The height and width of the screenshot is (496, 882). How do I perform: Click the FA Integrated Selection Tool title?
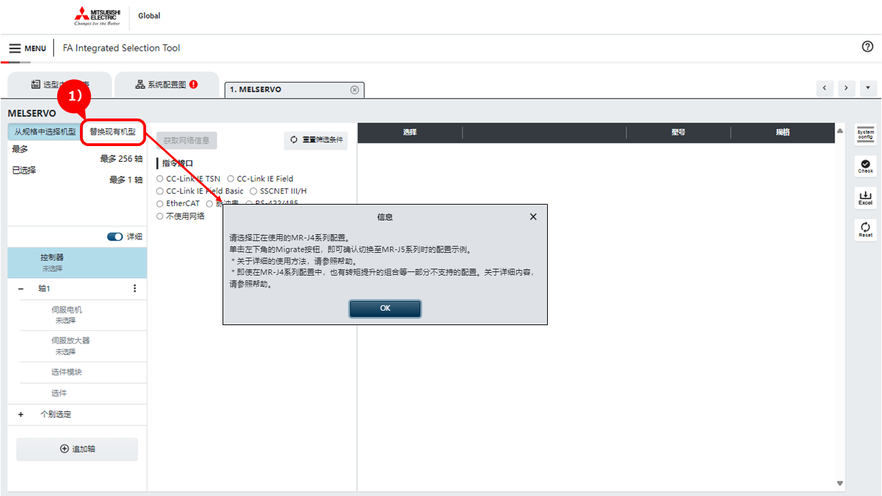coord(121,48)
